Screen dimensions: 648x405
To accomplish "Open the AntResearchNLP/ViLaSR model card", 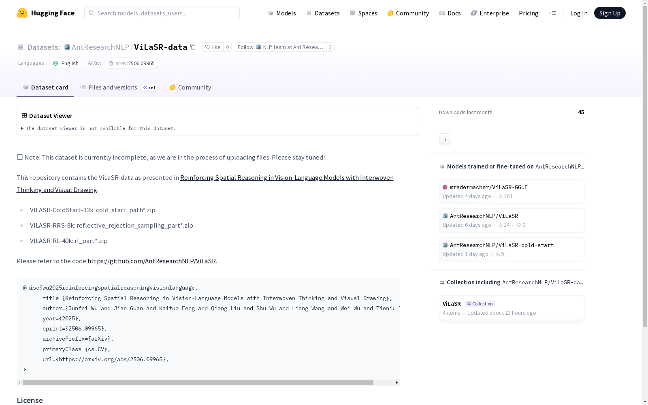I will coord(512,220).
